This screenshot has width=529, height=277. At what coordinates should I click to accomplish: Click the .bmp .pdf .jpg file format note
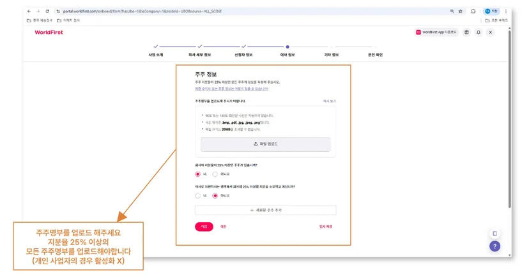(x=238, y=123)
